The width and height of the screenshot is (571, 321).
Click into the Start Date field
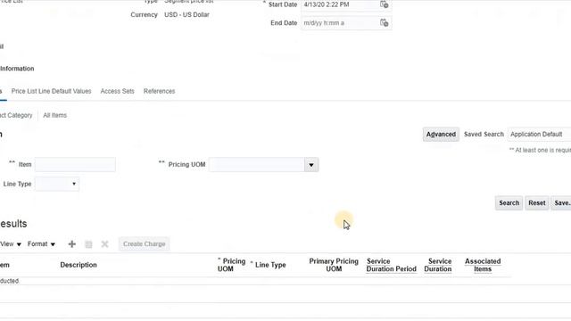click(x=340, y=4)
